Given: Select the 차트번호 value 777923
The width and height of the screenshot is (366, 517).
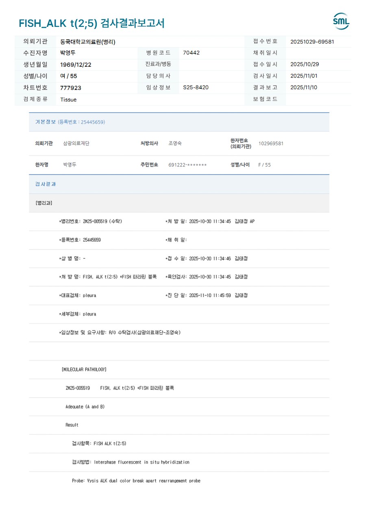Looking at the screenshot, I should click(71, 88).
